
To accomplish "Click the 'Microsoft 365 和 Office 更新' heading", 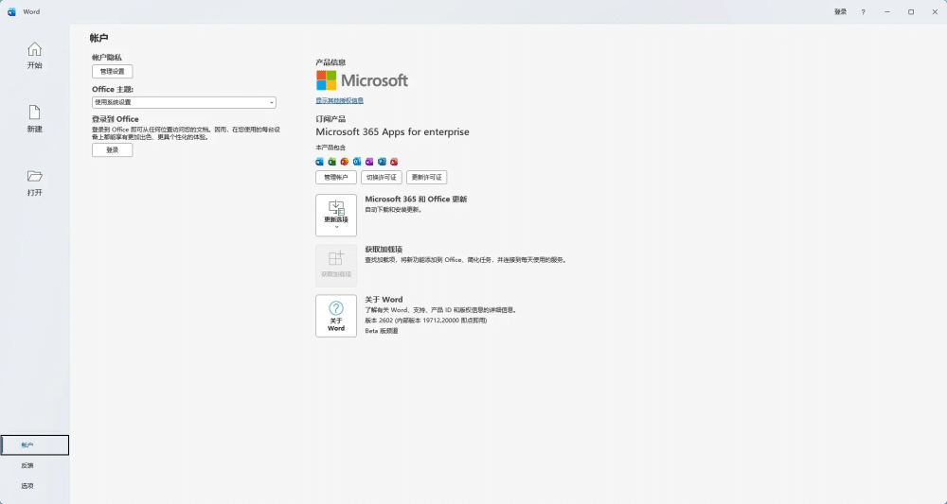I will click(x=416, y=199).
